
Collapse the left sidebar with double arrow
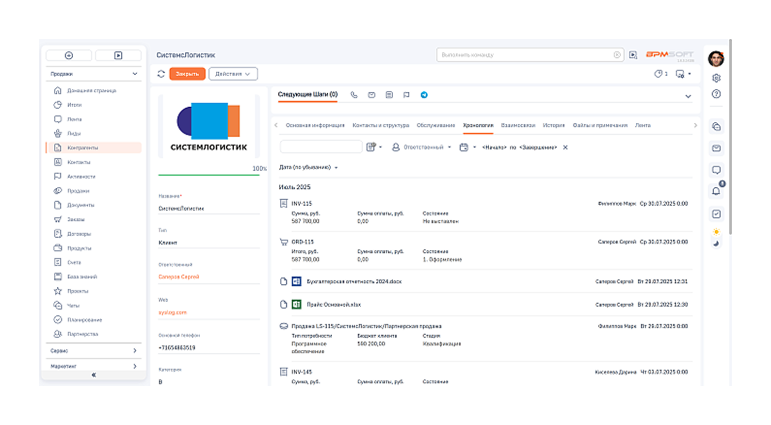[94, 375]
